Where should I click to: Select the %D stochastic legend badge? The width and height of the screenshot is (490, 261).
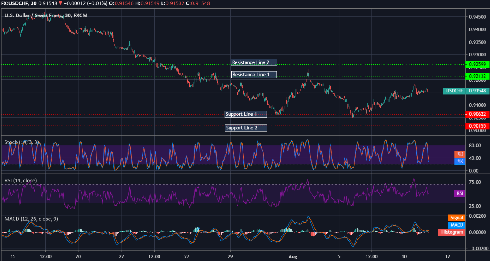tap(460, 154)
